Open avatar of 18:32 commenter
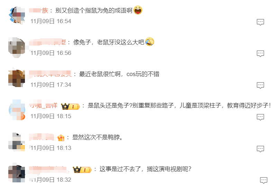274x191 pixels. click(x=17, y=173)
